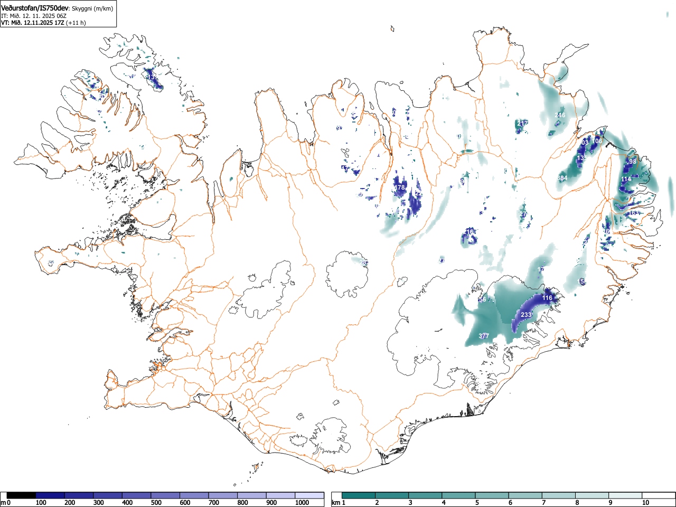Click the '135' visibility value in the east

pos(581,158)
